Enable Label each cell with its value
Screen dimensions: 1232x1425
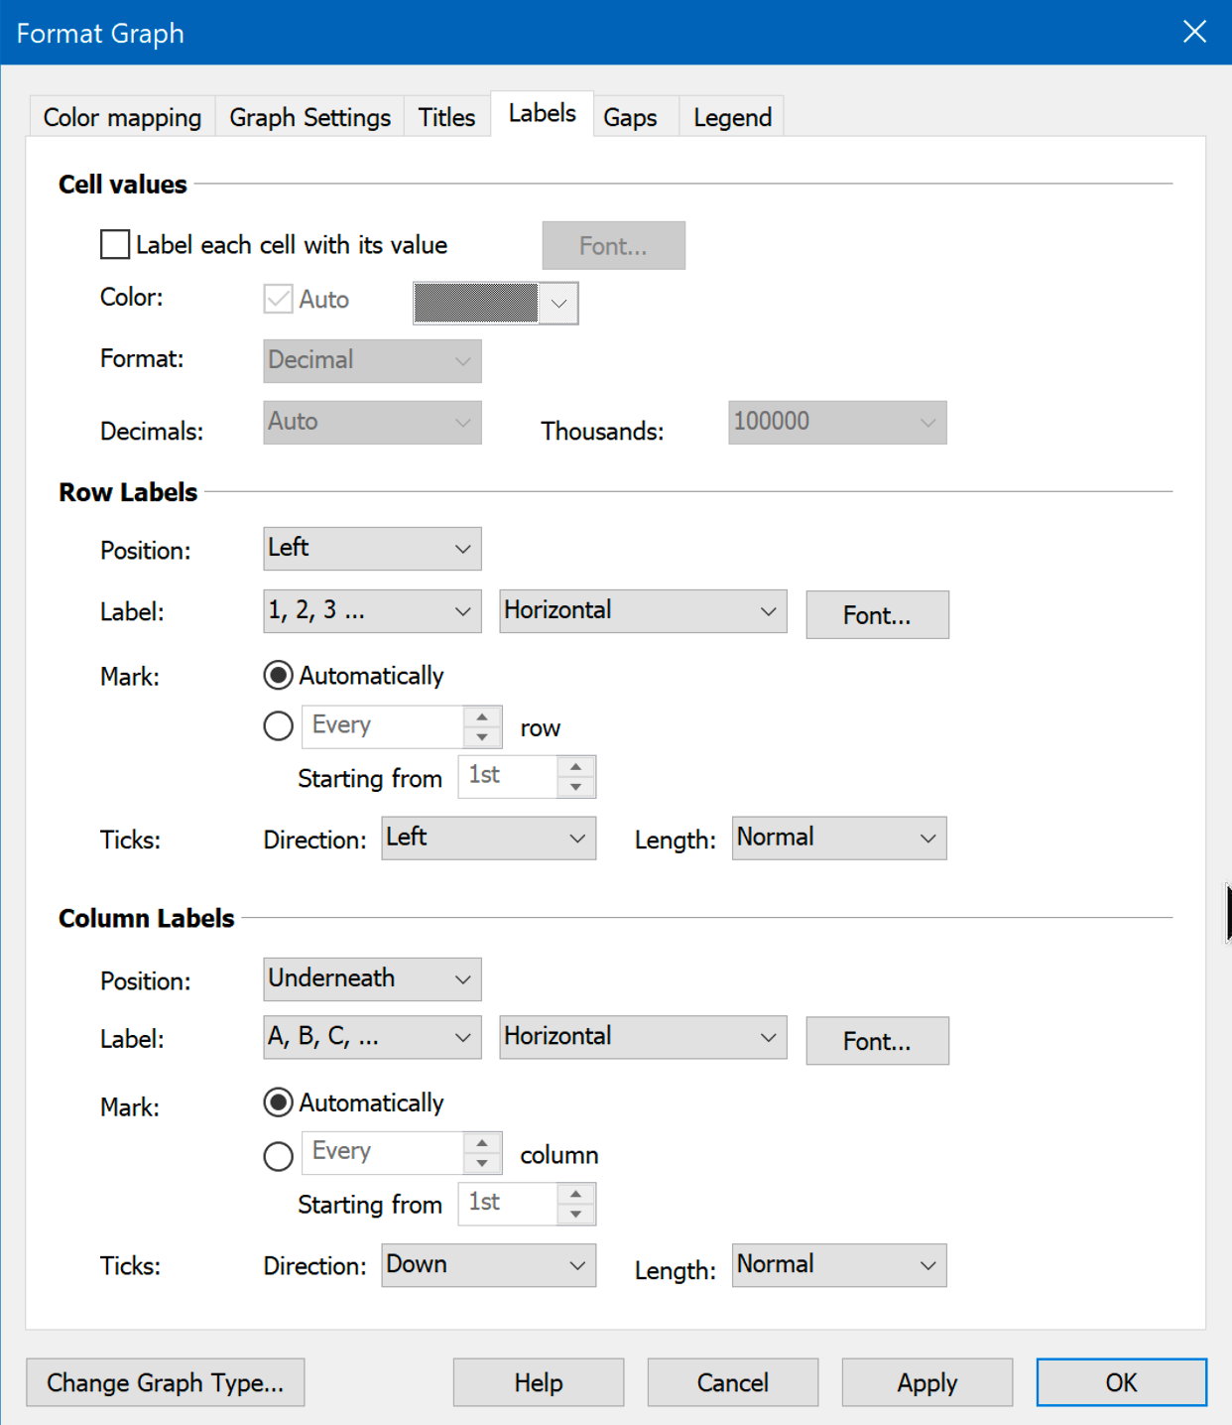pos(115,244)
